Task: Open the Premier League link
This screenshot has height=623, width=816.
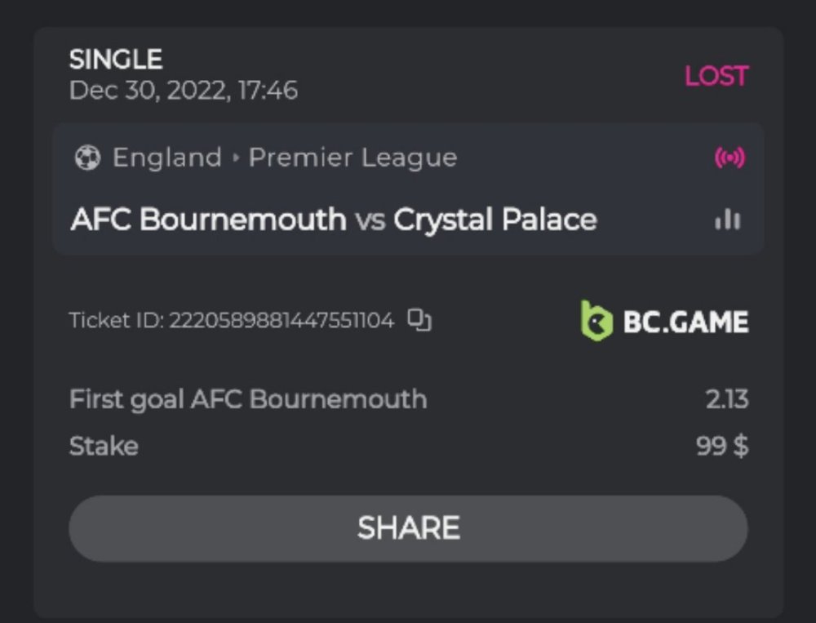Action: point(353,158)
